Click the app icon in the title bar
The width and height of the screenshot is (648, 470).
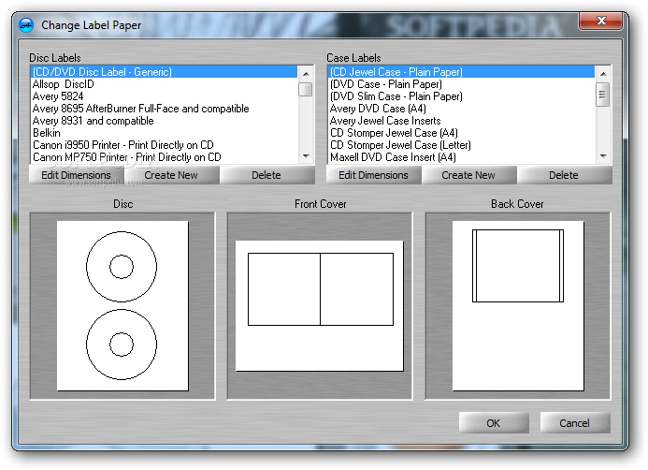coord(26,25)
